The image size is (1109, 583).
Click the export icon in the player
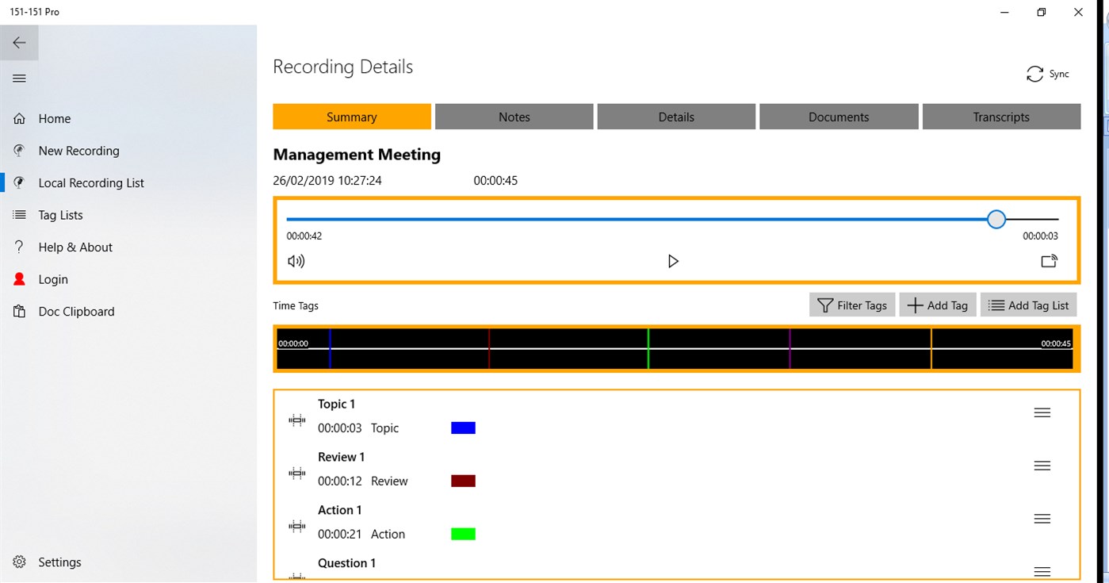1049,260
